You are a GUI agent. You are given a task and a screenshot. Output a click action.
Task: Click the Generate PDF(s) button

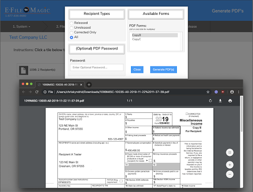(164, 70)
